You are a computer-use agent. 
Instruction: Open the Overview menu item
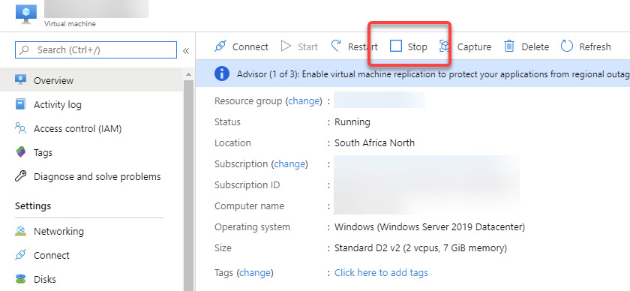tap(91, 80)
